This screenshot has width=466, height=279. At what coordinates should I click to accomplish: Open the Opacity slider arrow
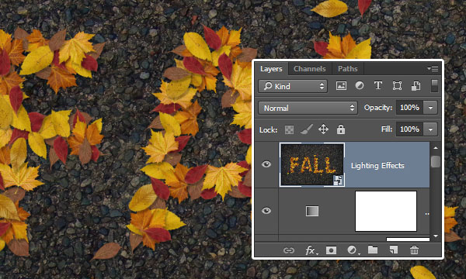click(430, 108)
